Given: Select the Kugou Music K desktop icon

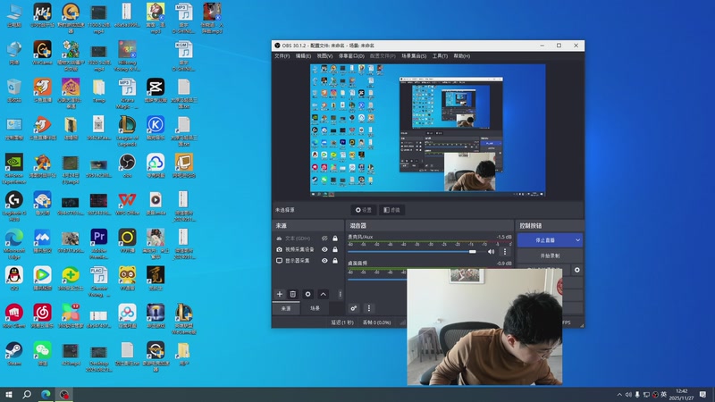Looking at the screenshot, I should pyautogui.click(x=156, y=128).
